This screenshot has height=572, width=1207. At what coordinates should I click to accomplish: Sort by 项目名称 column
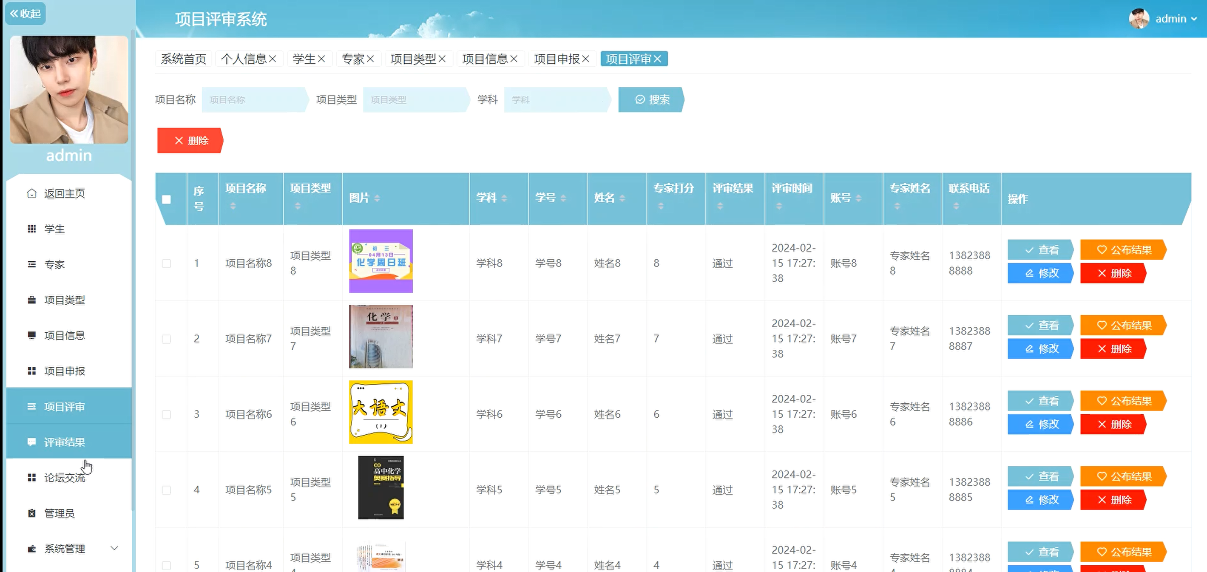pos(233,206)
